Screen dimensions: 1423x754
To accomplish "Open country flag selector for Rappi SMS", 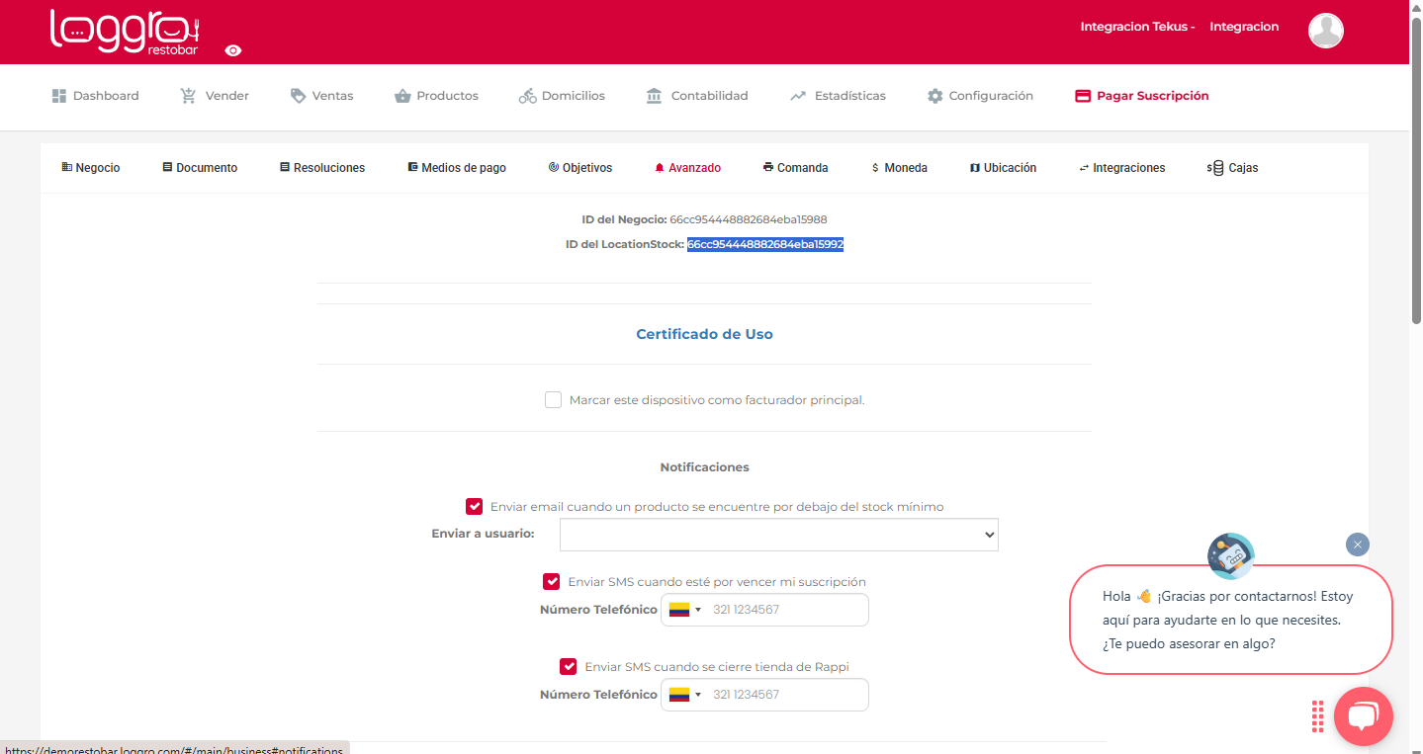I will click(x=684, y=695).
